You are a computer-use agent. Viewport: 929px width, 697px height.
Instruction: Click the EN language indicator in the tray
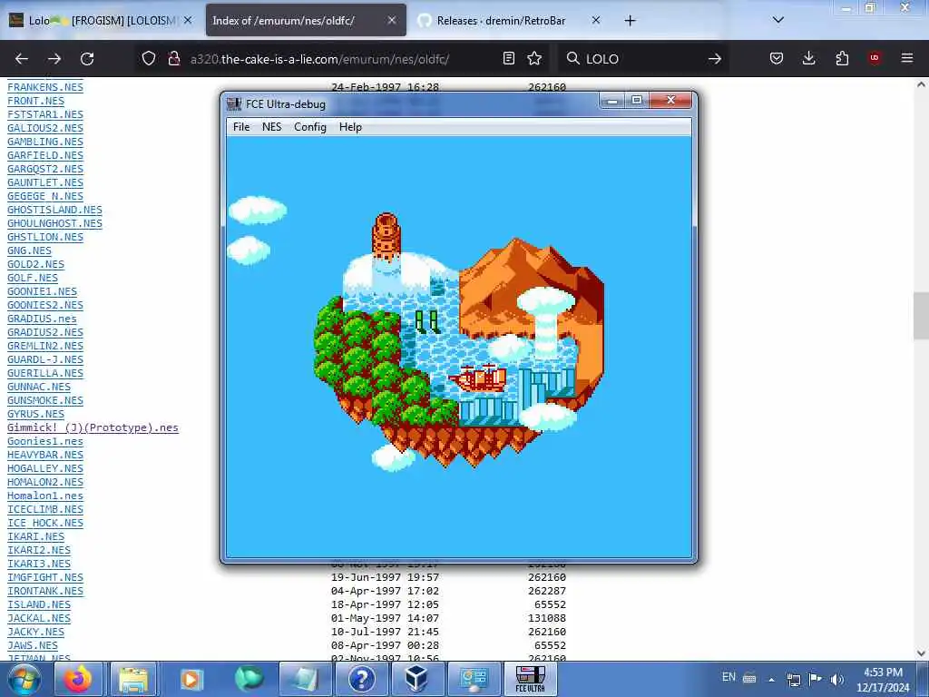pyautogui.click(x=729, y=677)
